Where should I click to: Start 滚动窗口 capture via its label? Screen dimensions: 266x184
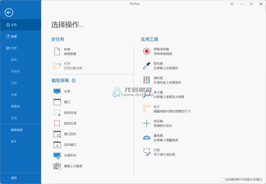coord(70,145)
